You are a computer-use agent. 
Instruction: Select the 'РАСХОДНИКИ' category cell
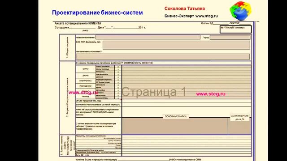pos(86,86)
